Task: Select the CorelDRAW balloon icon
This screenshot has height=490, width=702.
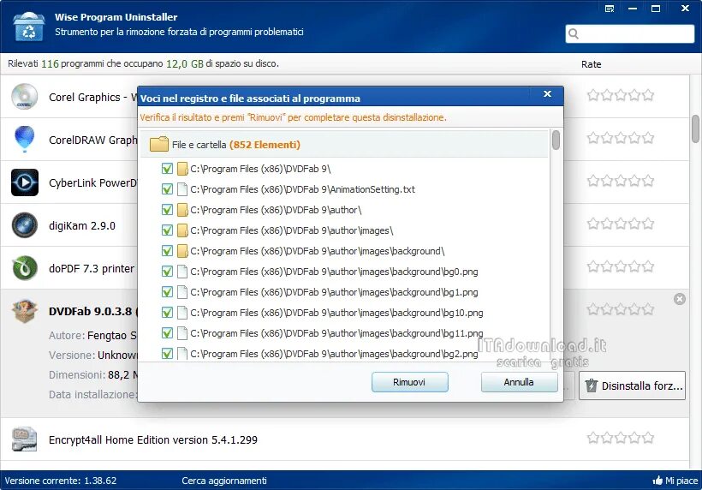Action: pos(25,139)
